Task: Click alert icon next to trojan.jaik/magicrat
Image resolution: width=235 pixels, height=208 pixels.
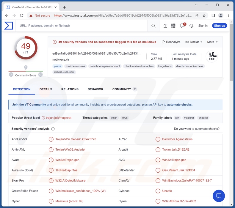Action: (x=43, y=118)
